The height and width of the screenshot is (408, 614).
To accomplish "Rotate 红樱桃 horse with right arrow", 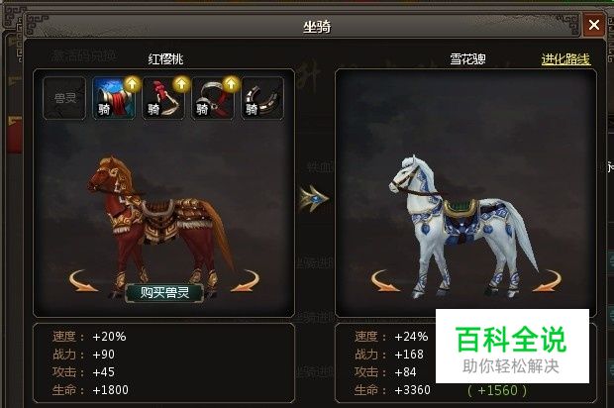I will point(245,280).
